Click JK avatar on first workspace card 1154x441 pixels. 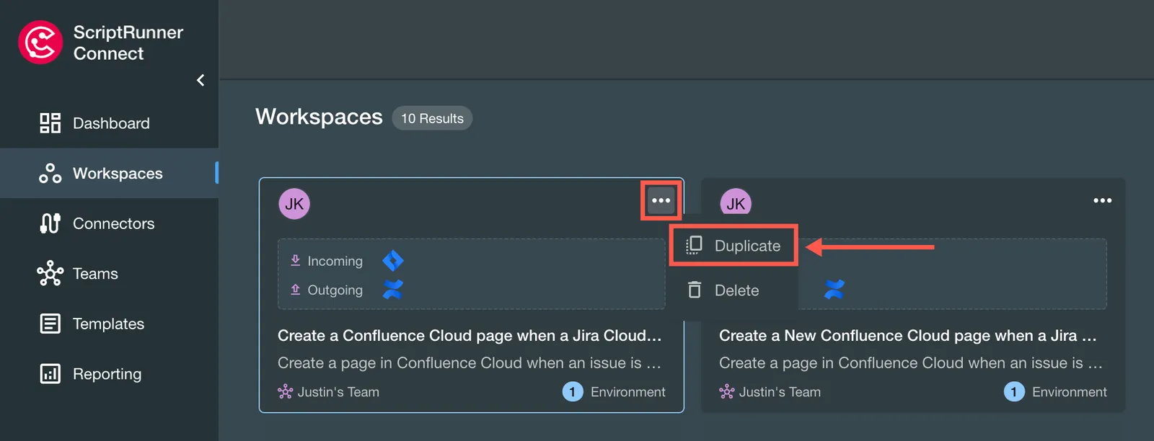coord(294,204)
